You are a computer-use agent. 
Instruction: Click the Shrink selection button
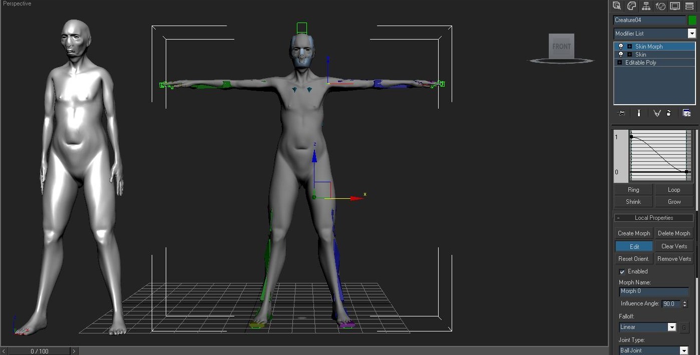click(x=633, y=202)
